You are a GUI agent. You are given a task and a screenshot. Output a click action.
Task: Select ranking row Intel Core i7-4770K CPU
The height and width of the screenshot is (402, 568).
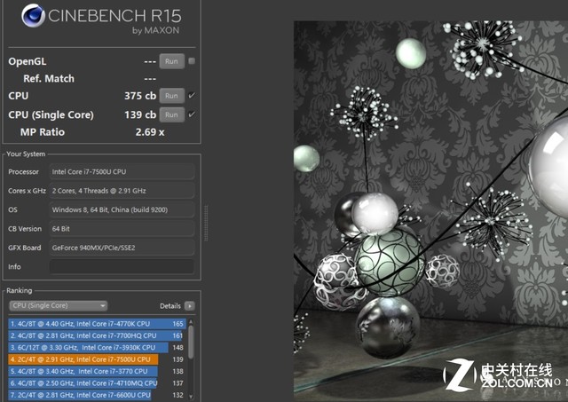coord(97,324)
